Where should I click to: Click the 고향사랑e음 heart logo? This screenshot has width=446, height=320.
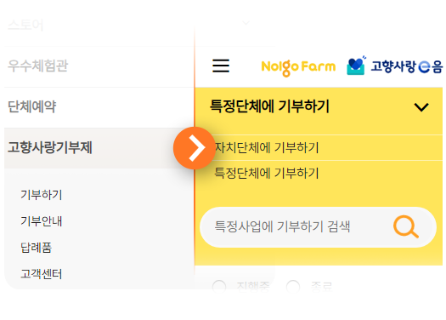[356, 66]
